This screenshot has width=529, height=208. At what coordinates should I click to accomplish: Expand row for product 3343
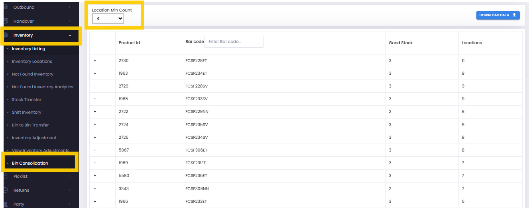click(x=95, y=189)
